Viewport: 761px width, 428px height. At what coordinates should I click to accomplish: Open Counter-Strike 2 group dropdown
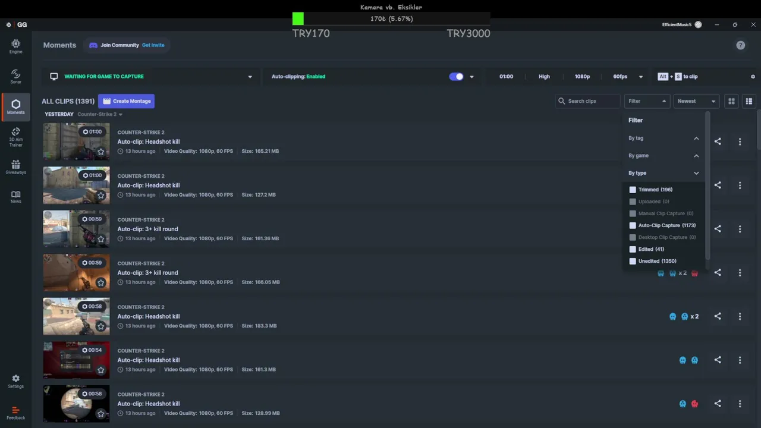coord(100,114)
